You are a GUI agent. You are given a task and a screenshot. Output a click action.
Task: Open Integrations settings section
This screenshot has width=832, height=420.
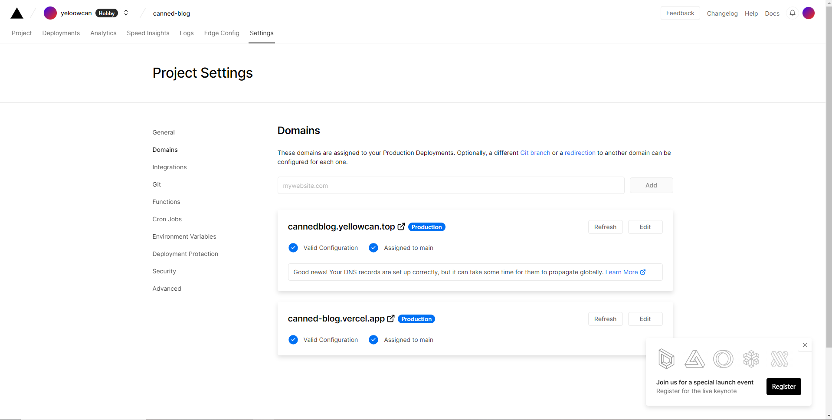169,167
